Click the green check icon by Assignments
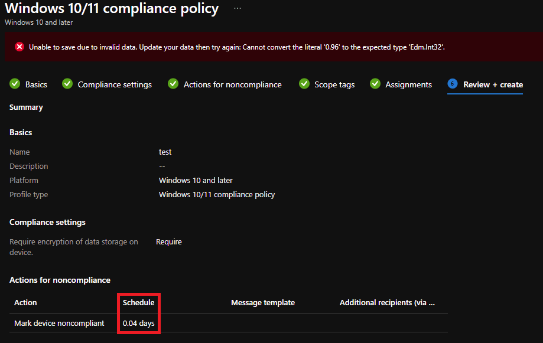Image resolution: width=543 pixels, height=343 pixels. tap(375, 84)
